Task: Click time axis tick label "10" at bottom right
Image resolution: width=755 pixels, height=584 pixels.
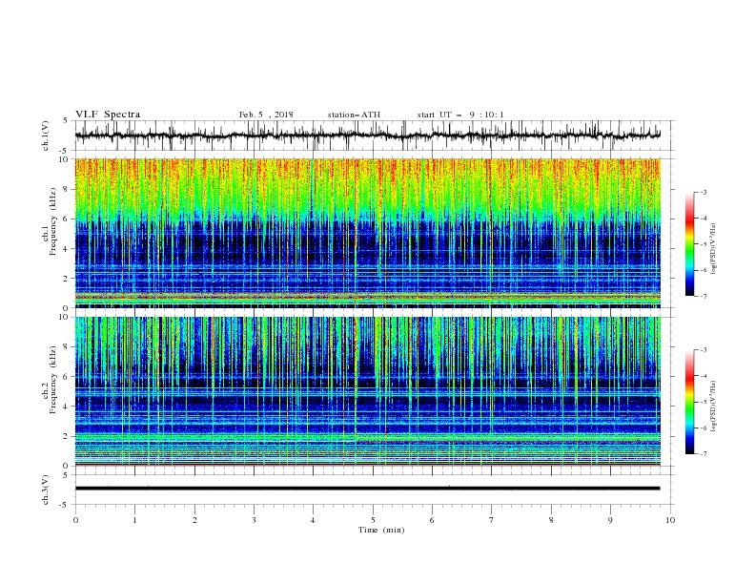Action: point(670,520)
